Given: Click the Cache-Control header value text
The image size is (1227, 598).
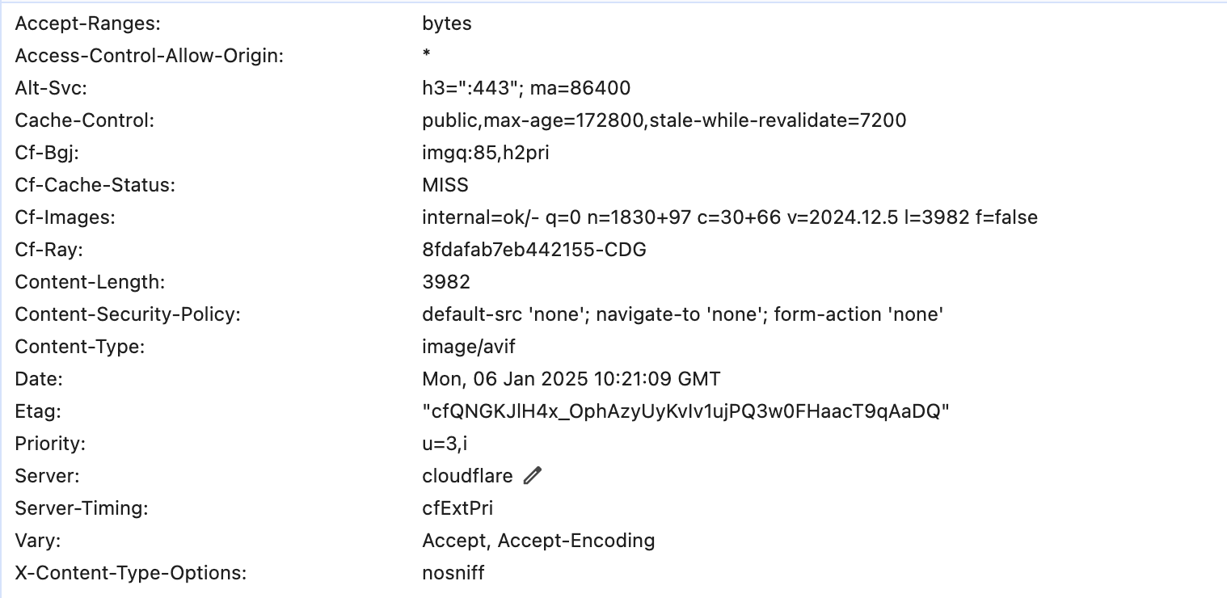Looking at the screenshot, I should [x=664, y=120].
